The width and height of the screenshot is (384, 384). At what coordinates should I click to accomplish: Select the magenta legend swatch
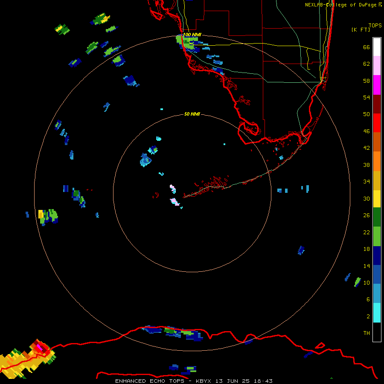(377, 85)
